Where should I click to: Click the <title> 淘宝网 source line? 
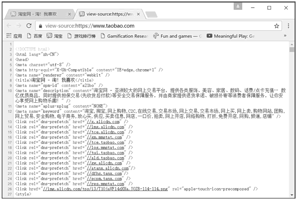coord(54,80)
